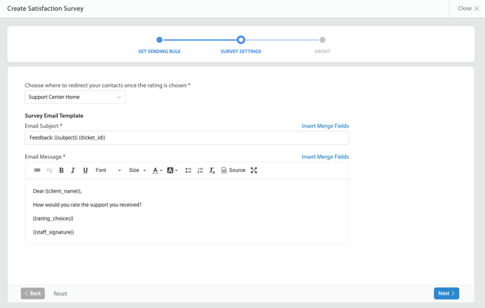Click Insert Merge Fields for the Email Subject
This screenshot has width=485, height=308.
tap(325, 126)
